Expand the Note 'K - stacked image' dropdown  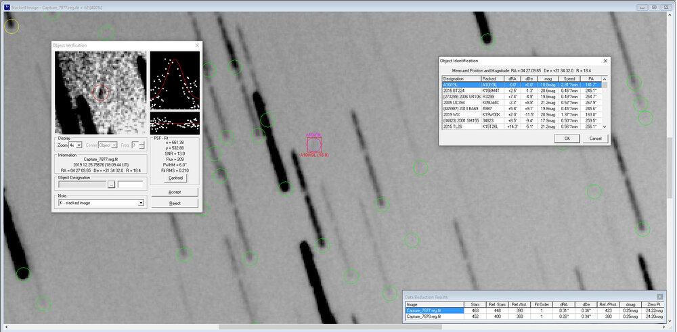pos(141,202)
